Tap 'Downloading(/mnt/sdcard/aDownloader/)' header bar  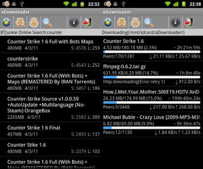tap(152, 32)
